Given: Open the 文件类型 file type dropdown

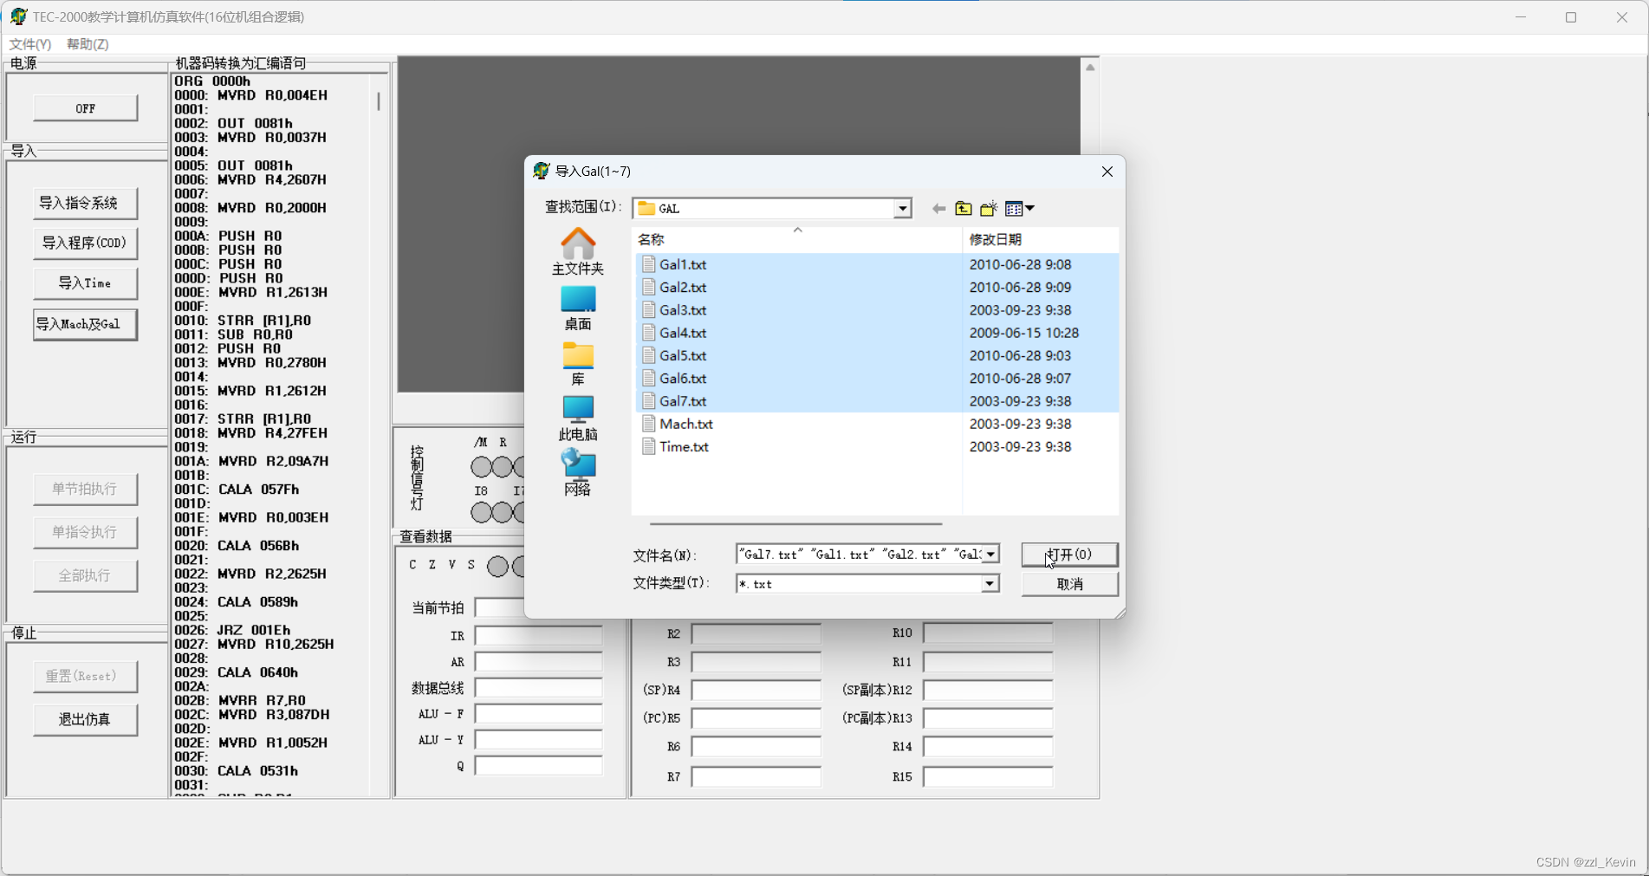Looking at the screenshot, I should (x=988, y=583).
